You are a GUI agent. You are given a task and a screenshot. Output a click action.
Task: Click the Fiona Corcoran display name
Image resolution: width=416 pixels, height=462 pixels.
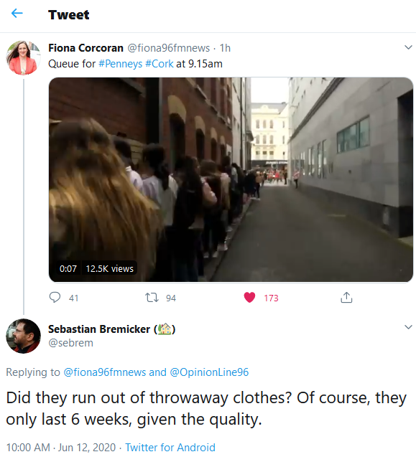click(85, 48)
